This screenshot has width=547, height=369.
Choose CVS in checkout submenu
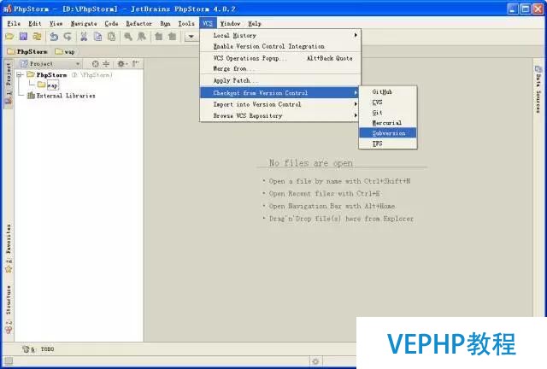click(x=388, y=102)
